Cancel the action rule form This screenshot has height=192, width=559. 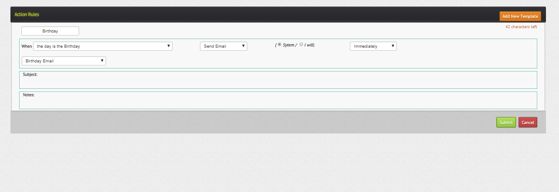click(x=528, y=122)
